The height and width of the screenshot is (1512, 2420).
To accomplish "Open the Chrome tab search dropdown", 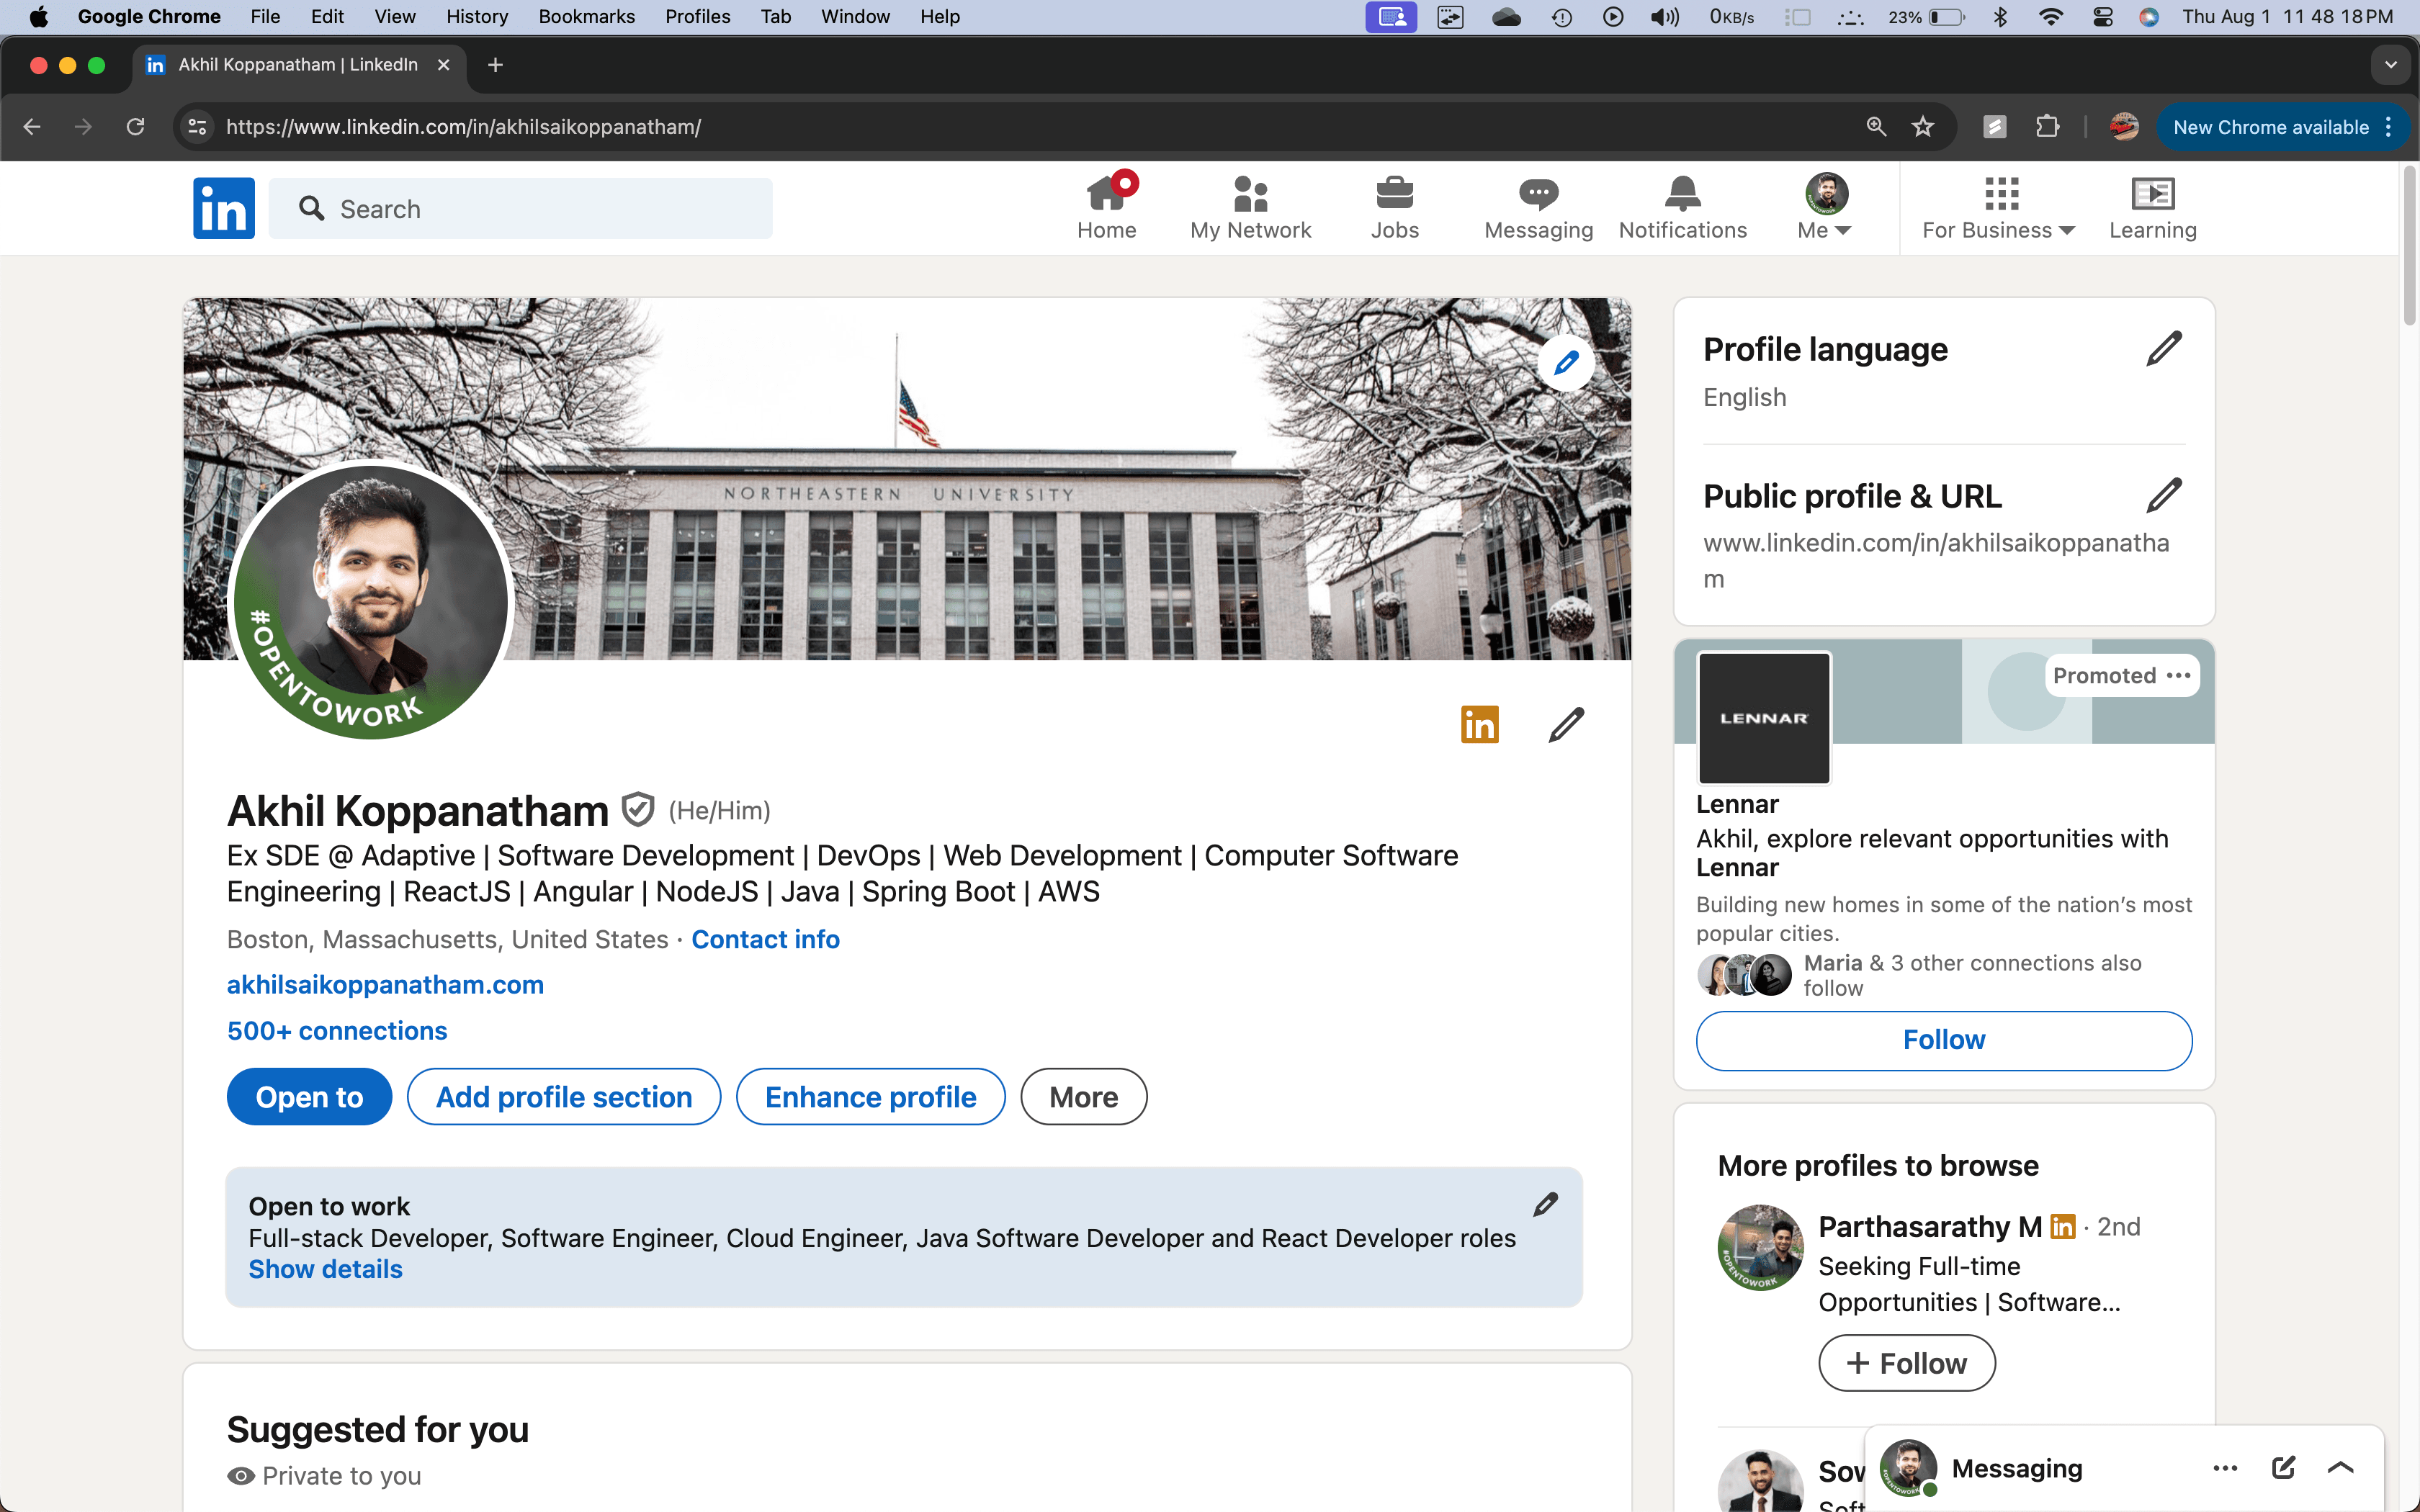I will (2390, 65).
